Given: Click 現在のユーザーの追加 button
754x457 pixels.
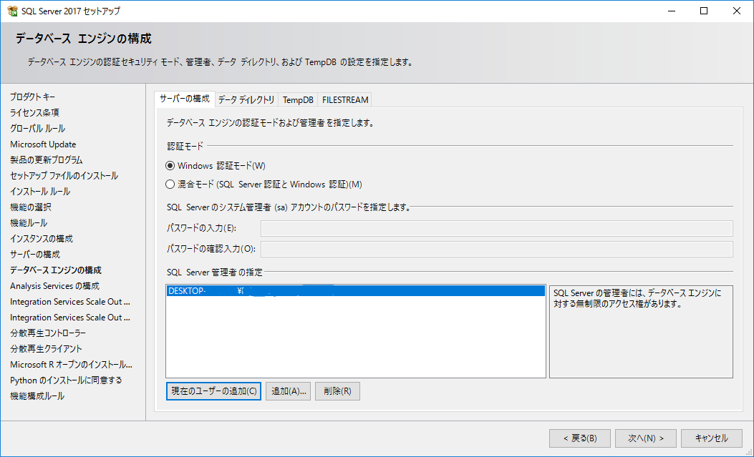Looking at the screenshot, I should click(213, 391).
